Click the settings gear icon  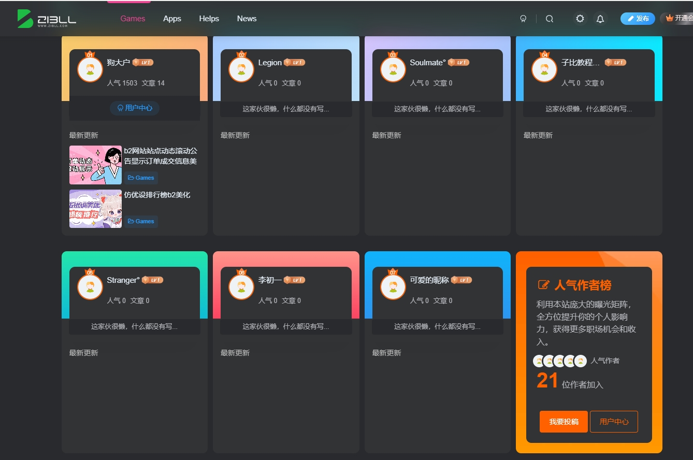pos(580,19)
